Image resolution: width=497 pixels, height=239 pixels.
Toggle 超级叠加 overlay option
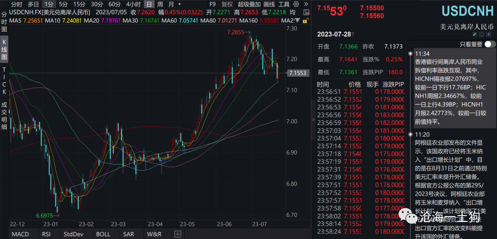pyautogui.click(x=249, y=4)
